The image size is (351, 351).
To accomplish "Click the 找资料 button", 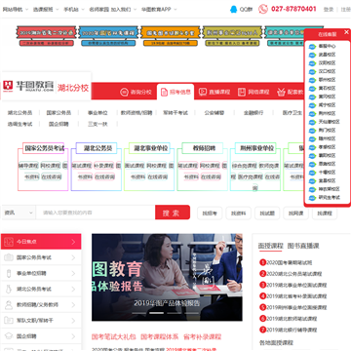I will coord(238,214).
